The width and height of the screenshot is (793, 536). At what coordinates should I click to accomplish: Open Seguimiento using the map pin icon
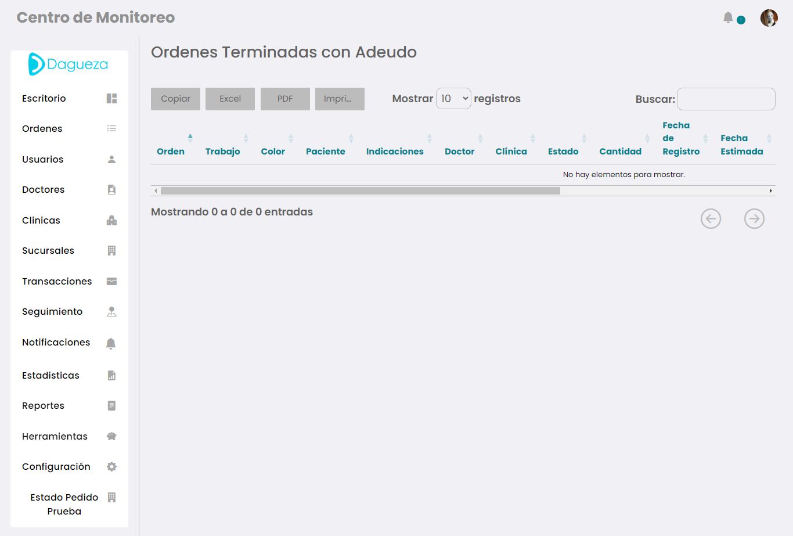pyautogui.click(x=111, y=311)
